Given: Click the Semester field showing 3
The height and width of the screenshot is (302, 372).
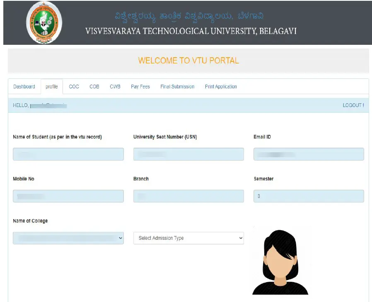Looking at the screenshot, I should pos(309,196).
